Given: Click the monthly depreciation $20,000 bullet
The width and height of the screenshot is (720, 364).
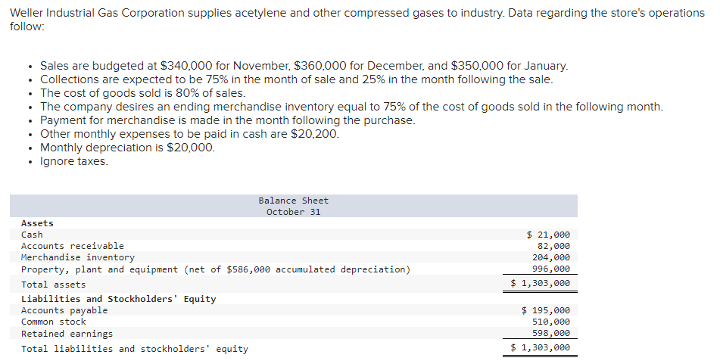Looking at the screenshot, I should (x=127, y=148).
